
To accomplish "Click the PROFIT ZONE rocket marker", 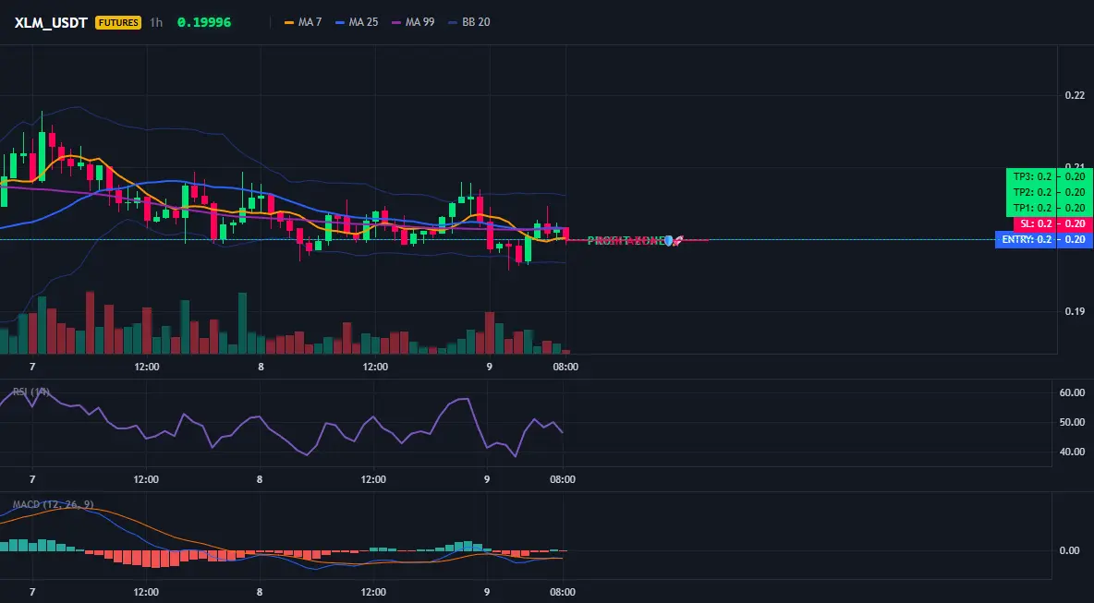I will [x=634, y=240].
